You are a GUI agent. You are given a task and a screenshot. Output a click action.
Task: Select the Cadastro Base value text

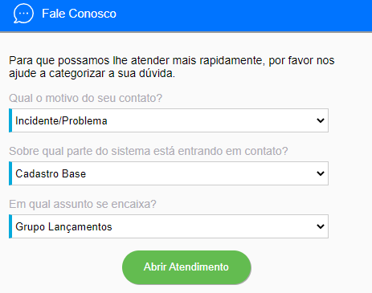(51, 174)
